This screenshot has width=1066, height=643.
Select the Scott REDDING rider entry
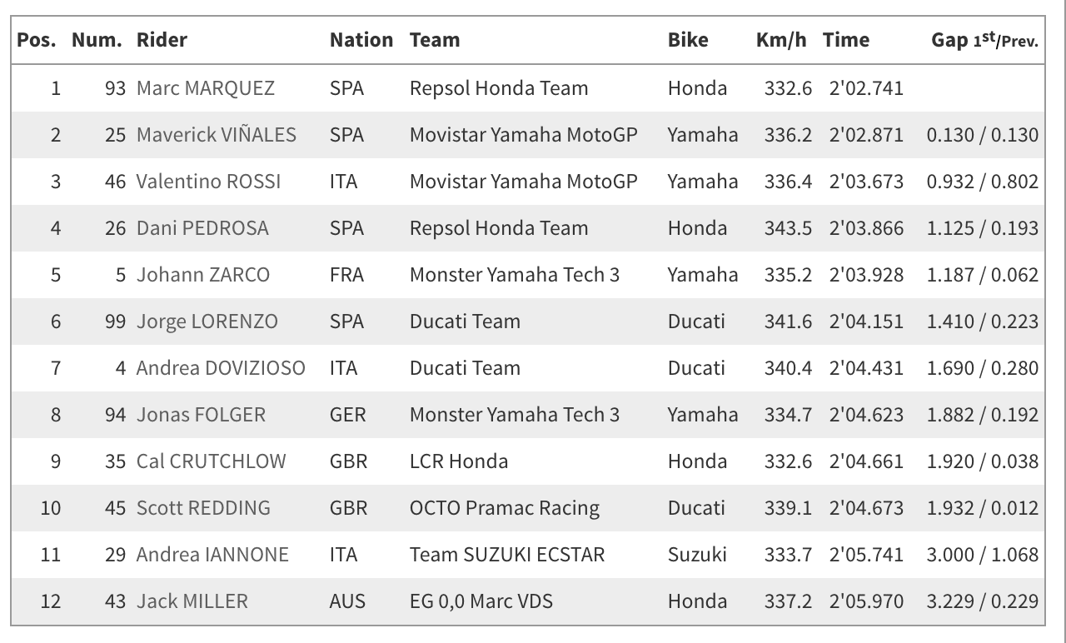click(x=203, y=508)
